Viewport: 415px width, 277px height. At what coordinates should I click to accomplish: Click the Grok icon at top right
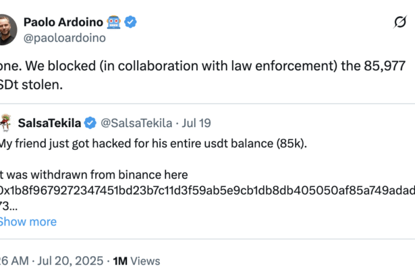[399, 22]
